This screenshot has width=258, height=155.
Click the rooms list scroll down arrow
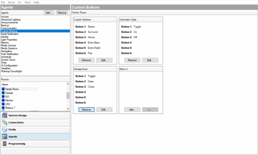[x=68, y=109]
